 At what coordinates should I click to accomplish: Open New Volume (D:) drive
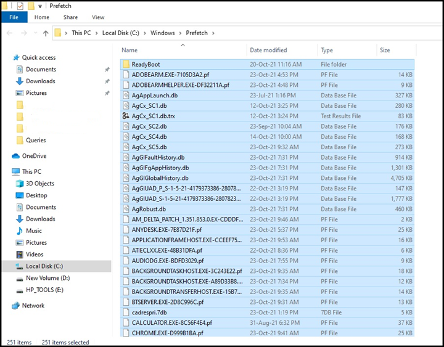pos(48,278)
